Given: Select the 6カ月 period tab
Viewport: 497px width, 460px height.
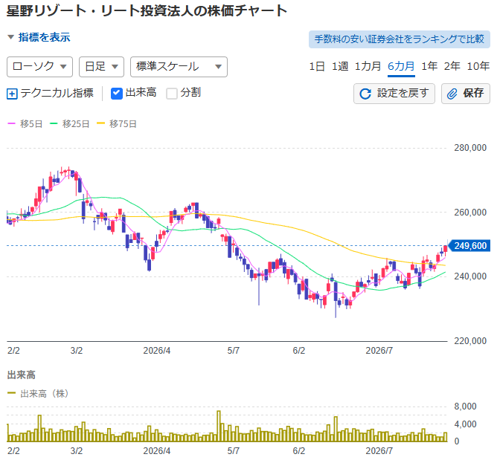Looking at the screenshot, I should click(x=401, y=66).
